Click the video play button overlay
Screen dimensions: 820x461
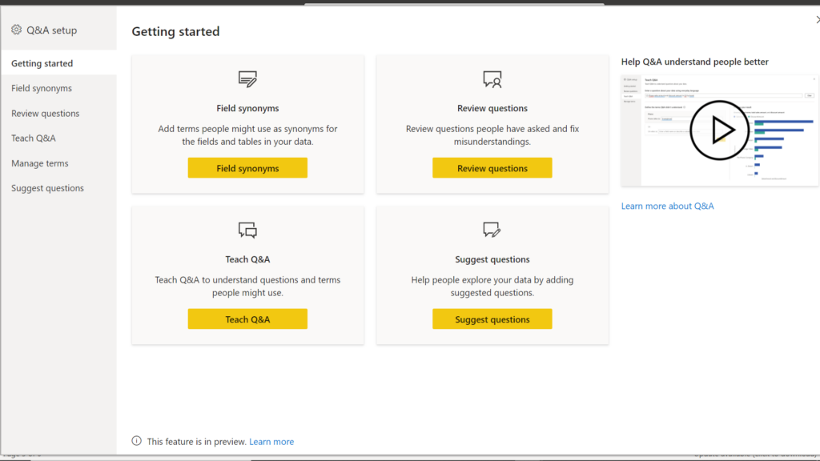click(720, 130)
